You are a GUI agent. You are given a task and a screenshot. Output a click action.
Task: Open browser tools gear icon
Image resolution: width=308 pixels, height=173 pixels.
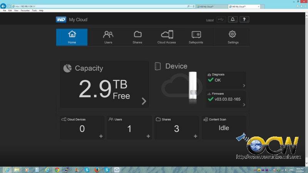point(305,6)
